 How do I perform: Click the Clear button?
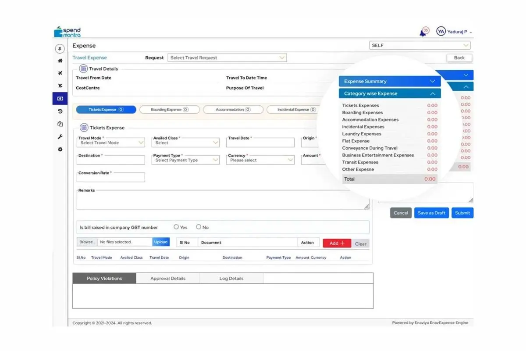point(361,244)
